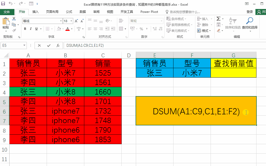Align text left
The width and height of the screenshot is (266, 166).
pos(90,29)
